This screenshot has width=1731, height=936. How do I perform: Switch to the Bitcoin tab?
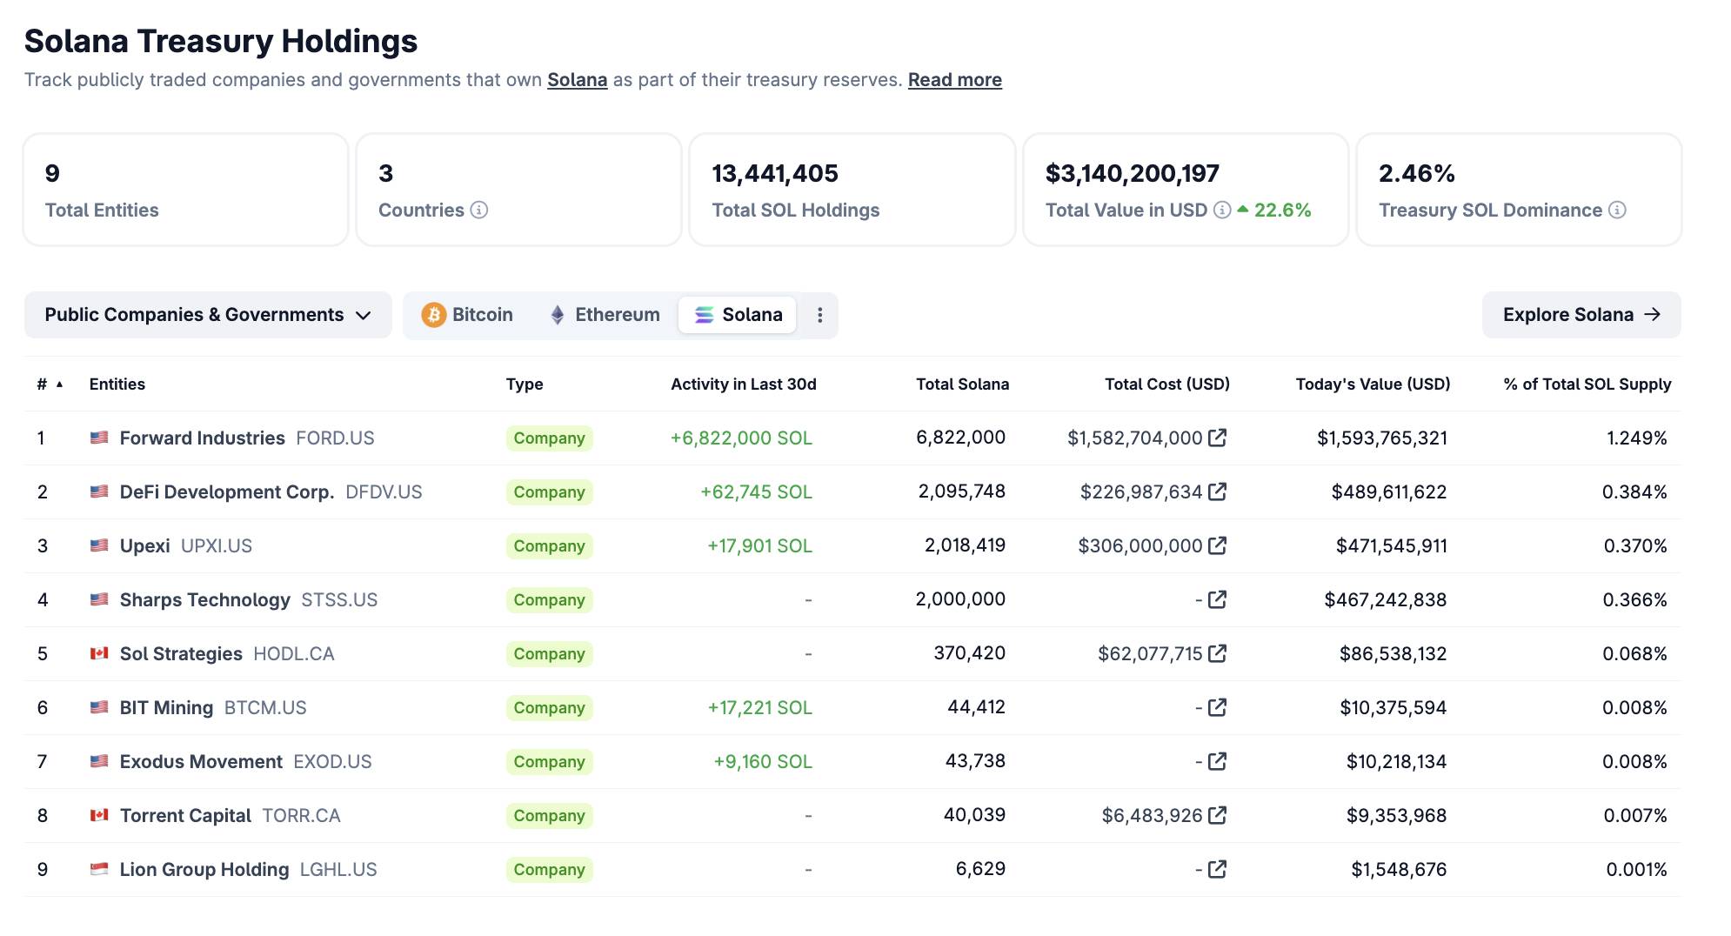[x=467, y=315]
